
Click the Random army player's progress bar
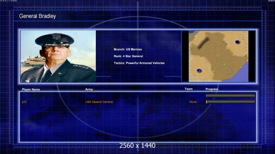230,95
